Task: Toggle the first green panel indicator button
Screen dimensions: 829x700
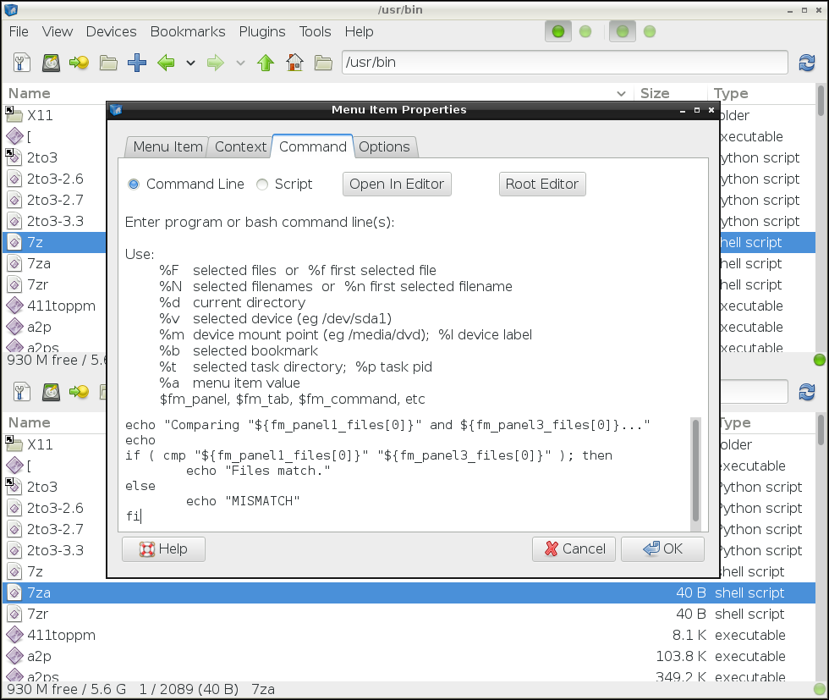Action: coord(557,32)
